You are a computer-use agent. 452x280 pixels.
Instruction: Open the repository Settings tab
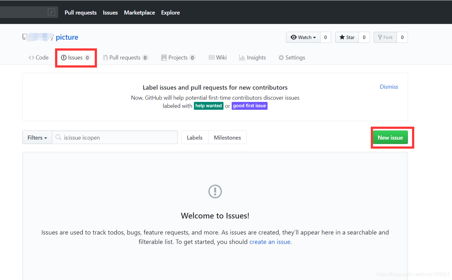(292, 58)
